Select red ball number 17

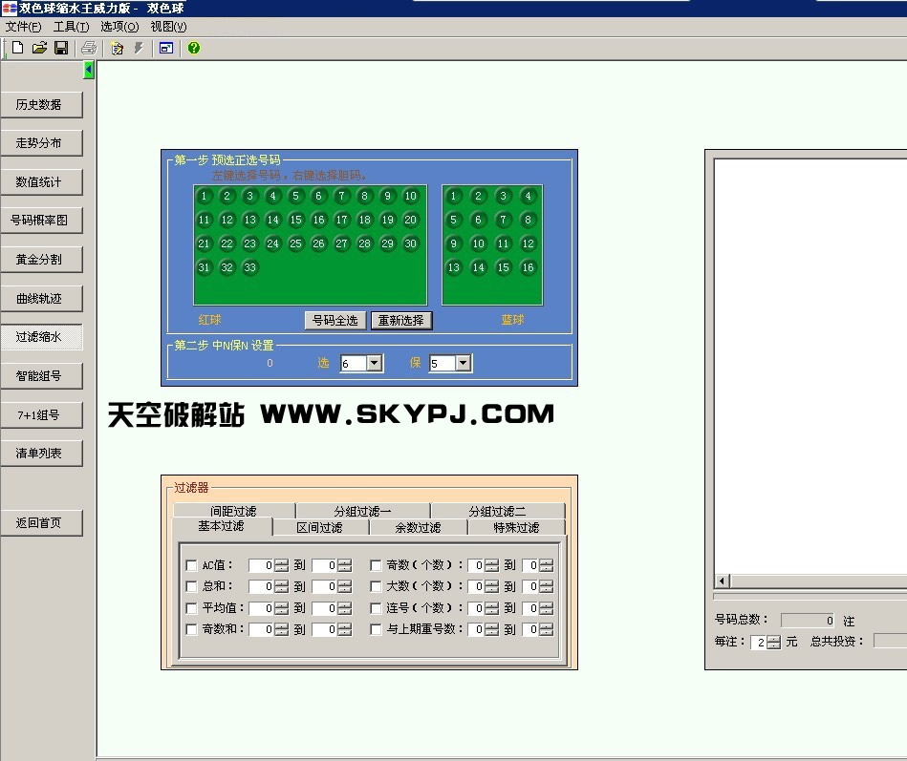click(x=341, y=220)
